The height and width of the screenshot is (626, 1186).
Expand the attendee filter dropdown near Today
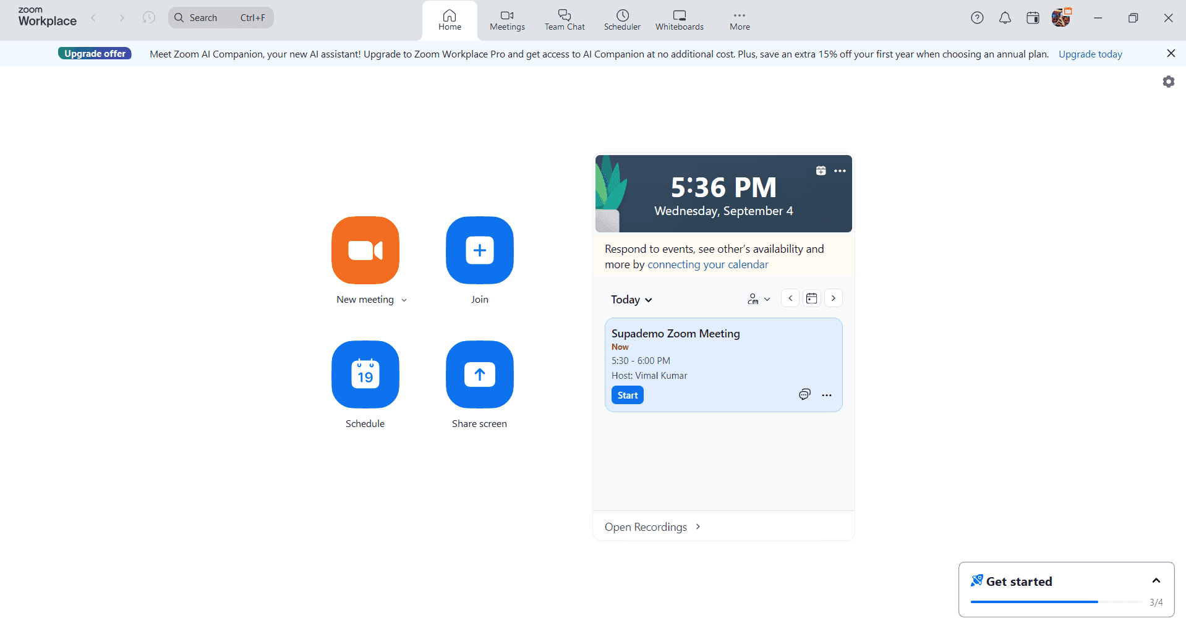pyautogui.click(x=759, y=298)
